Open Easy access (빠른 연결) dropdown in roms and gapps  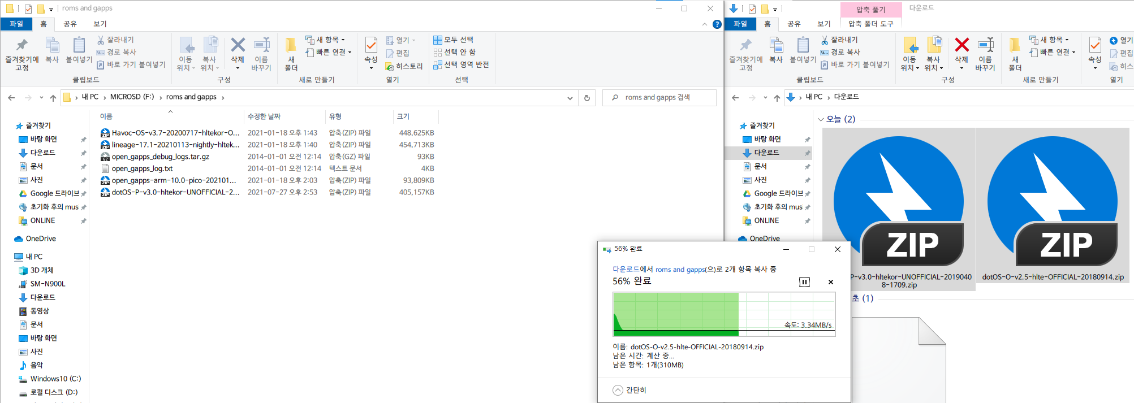329,52
